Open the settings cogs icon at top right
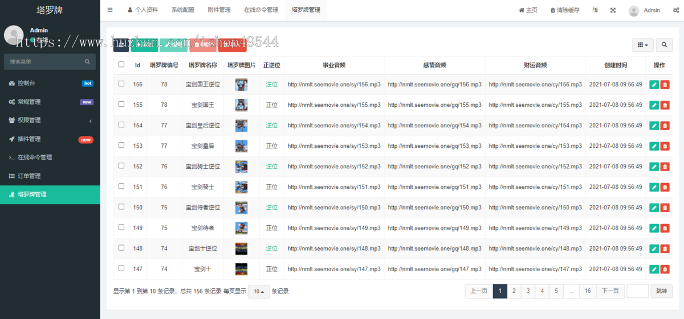This screenshot has height=319, width=684. [675, 10]
